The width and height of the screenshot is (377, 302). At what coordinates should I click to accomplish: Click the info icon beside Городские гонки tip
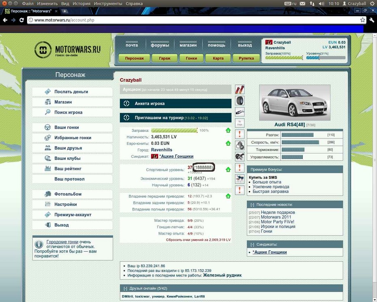[39, 244]
